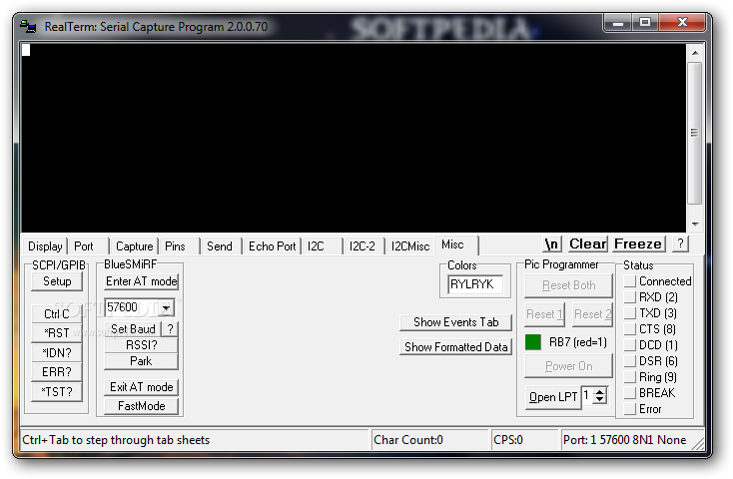
Task: Click the green RB7 indicator square
Action: coord(533,342)
